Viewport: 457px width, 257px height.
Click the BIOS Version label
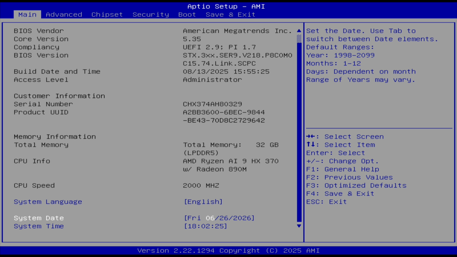coord(41,55)
